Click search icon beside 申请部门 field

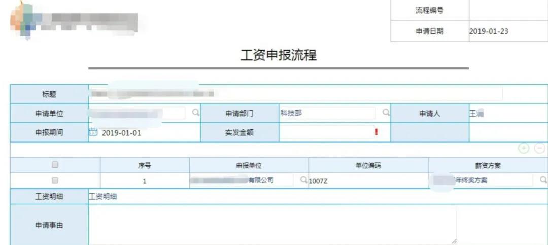[386, 113]
